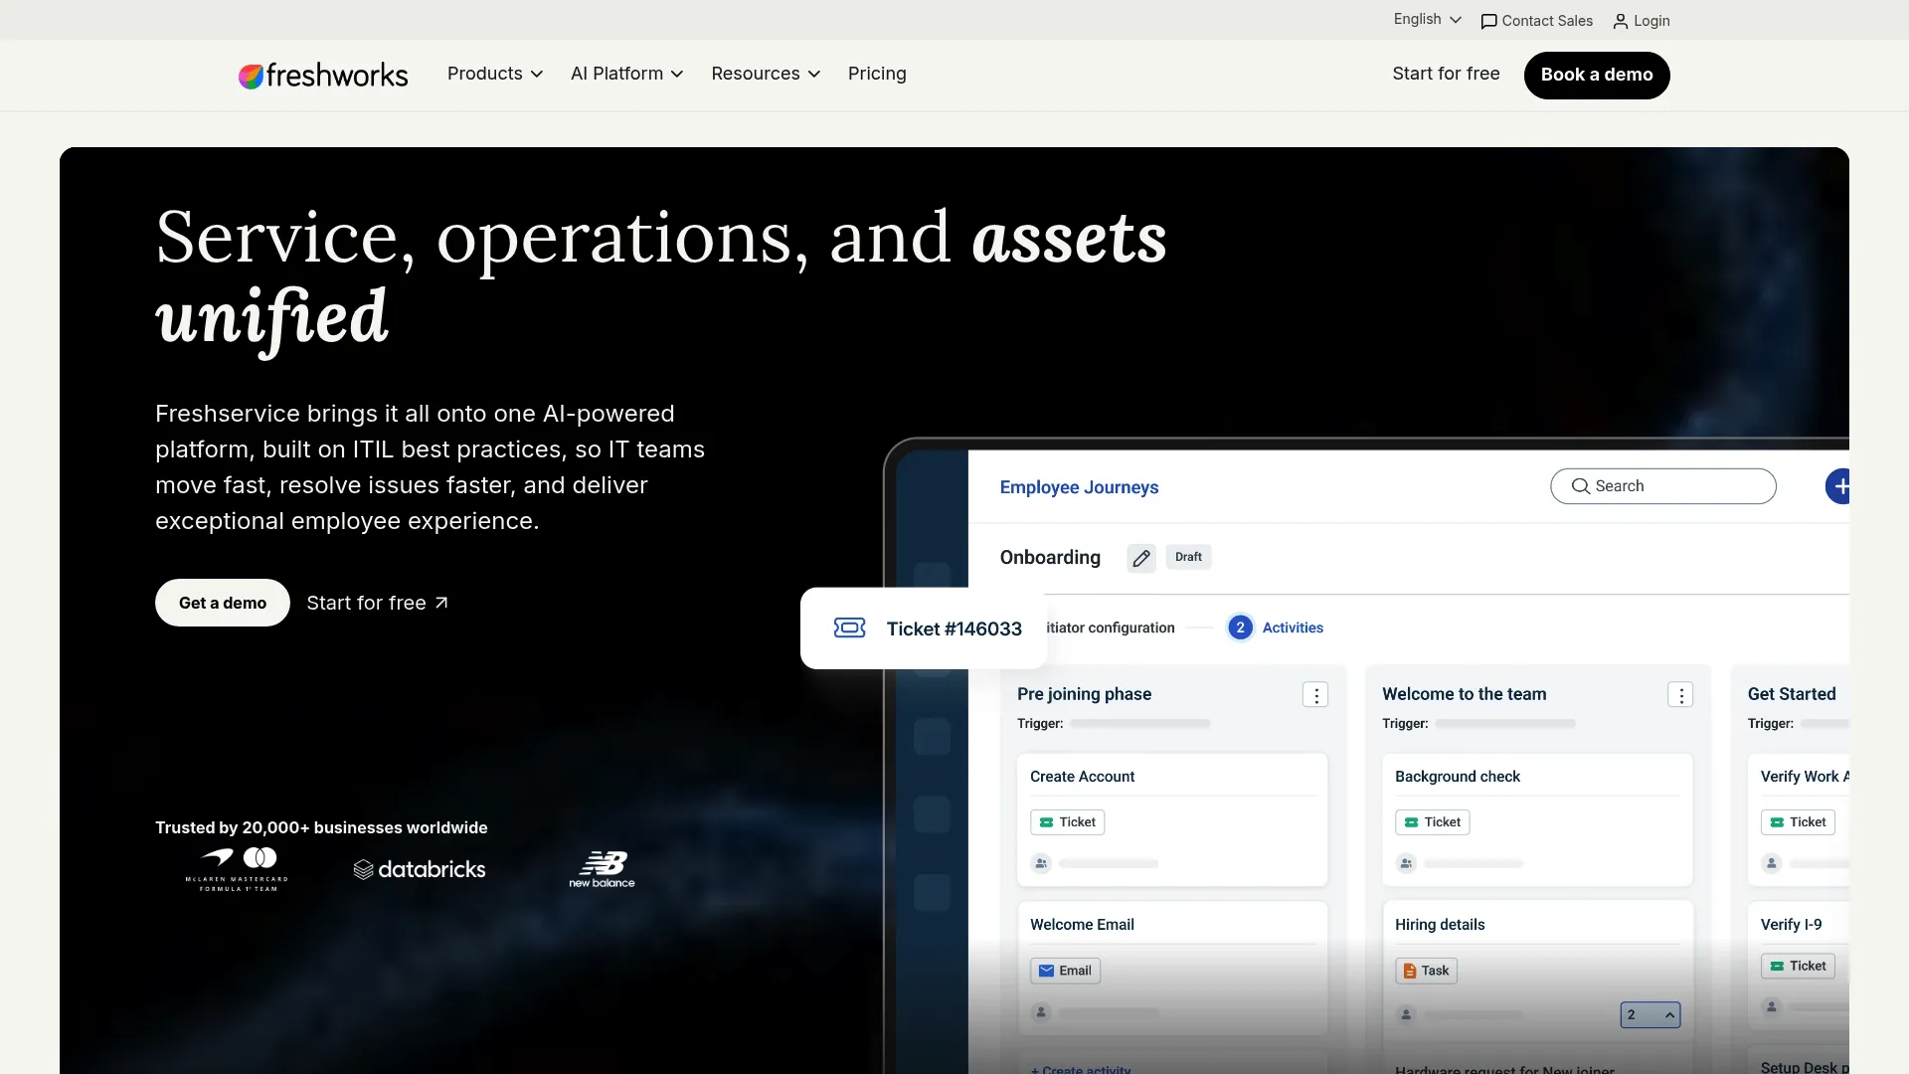Expand the number 2 stepper in Hiring details
The image size is (1909, 1074).
[x=1650, y=1014]
